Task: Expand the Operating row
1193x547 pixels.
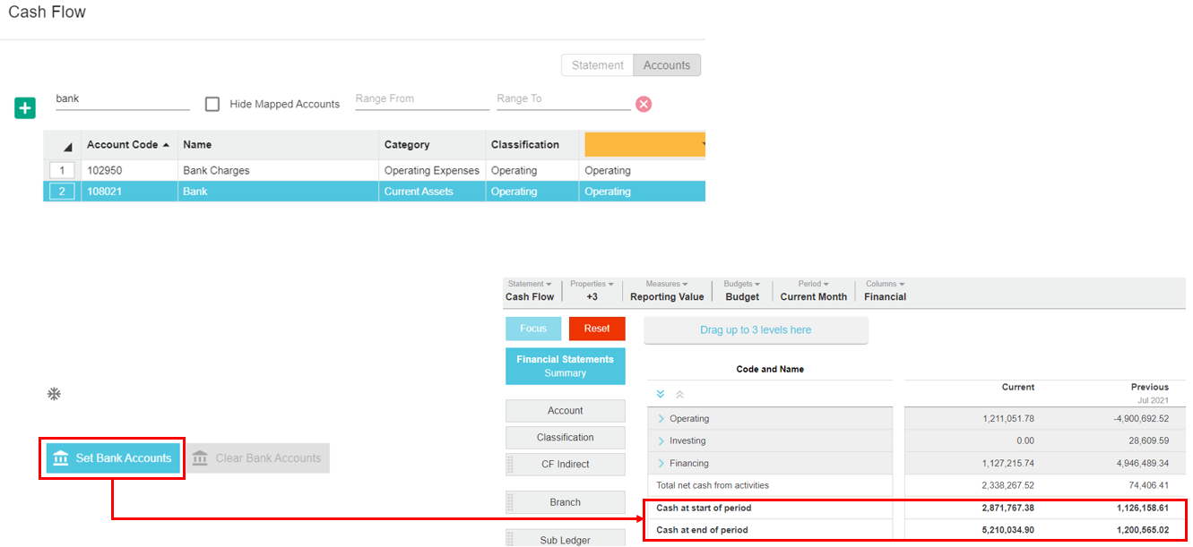Action: coord(661,419)
